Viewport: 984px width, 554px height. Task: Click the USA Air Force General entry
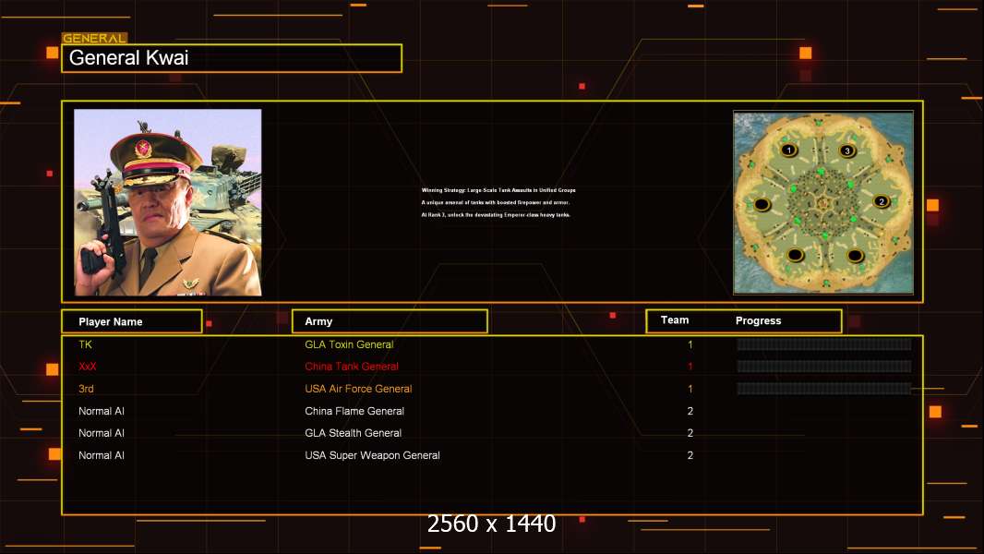pyautogui.click(x=358, y=389)
